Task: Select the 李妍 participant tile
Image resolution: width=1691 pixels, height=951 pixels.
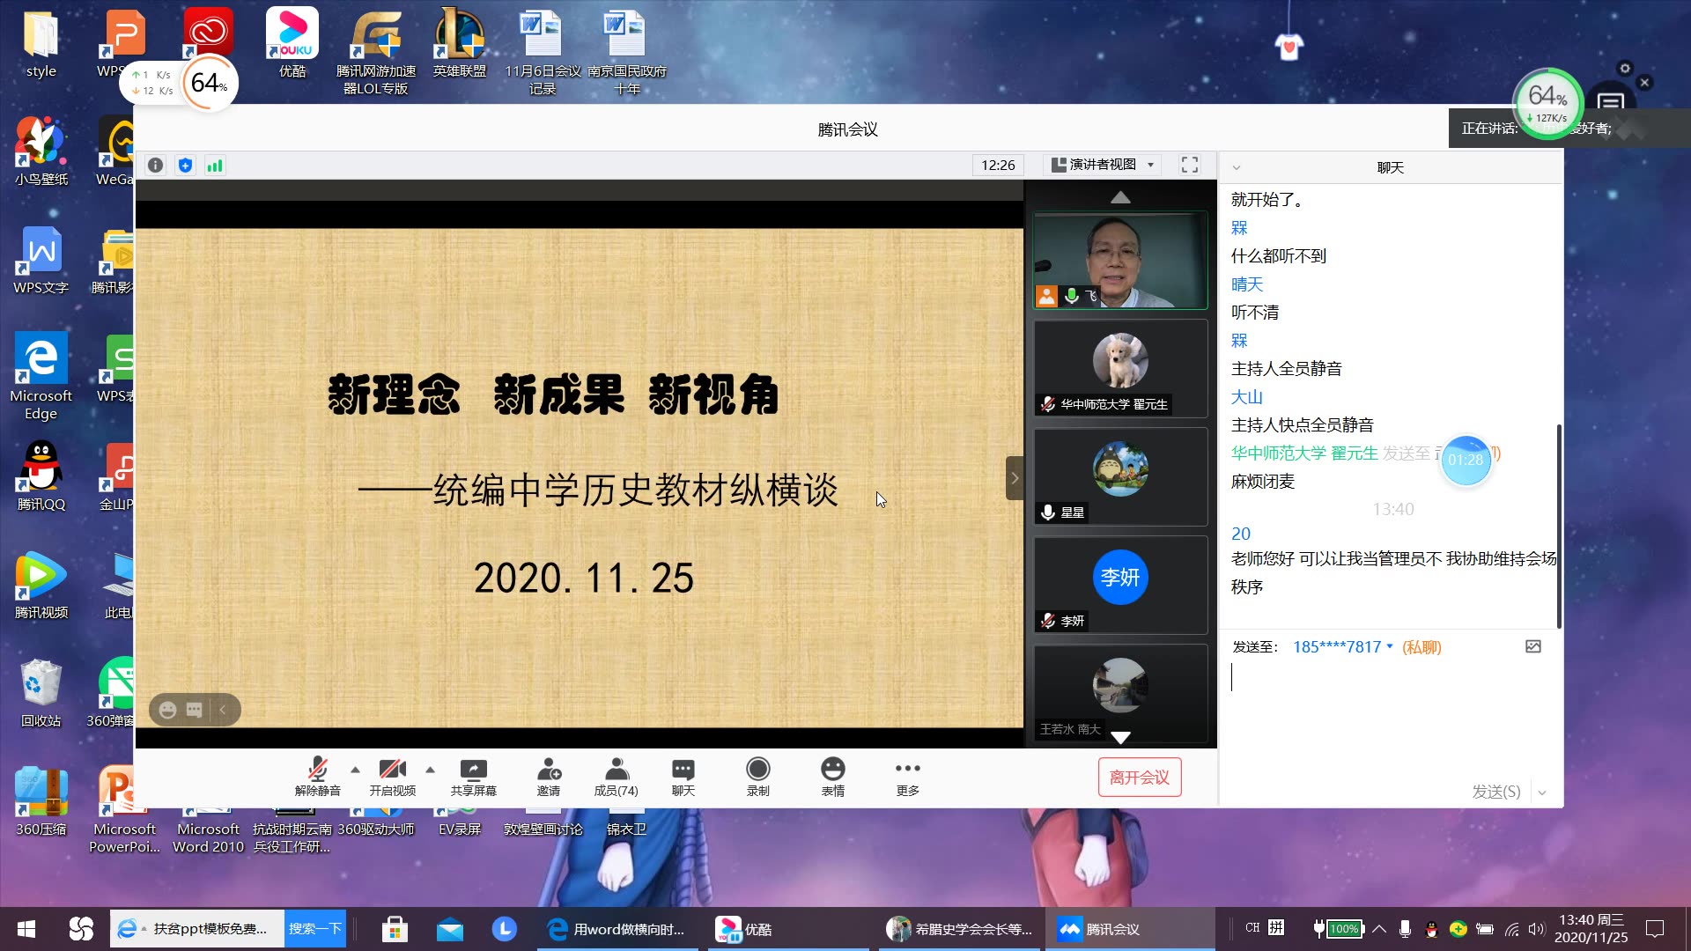Action: [x=1120, y=585]
